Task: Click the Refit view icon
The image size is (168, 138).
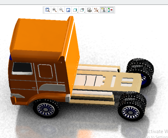Action: [48, 10]
